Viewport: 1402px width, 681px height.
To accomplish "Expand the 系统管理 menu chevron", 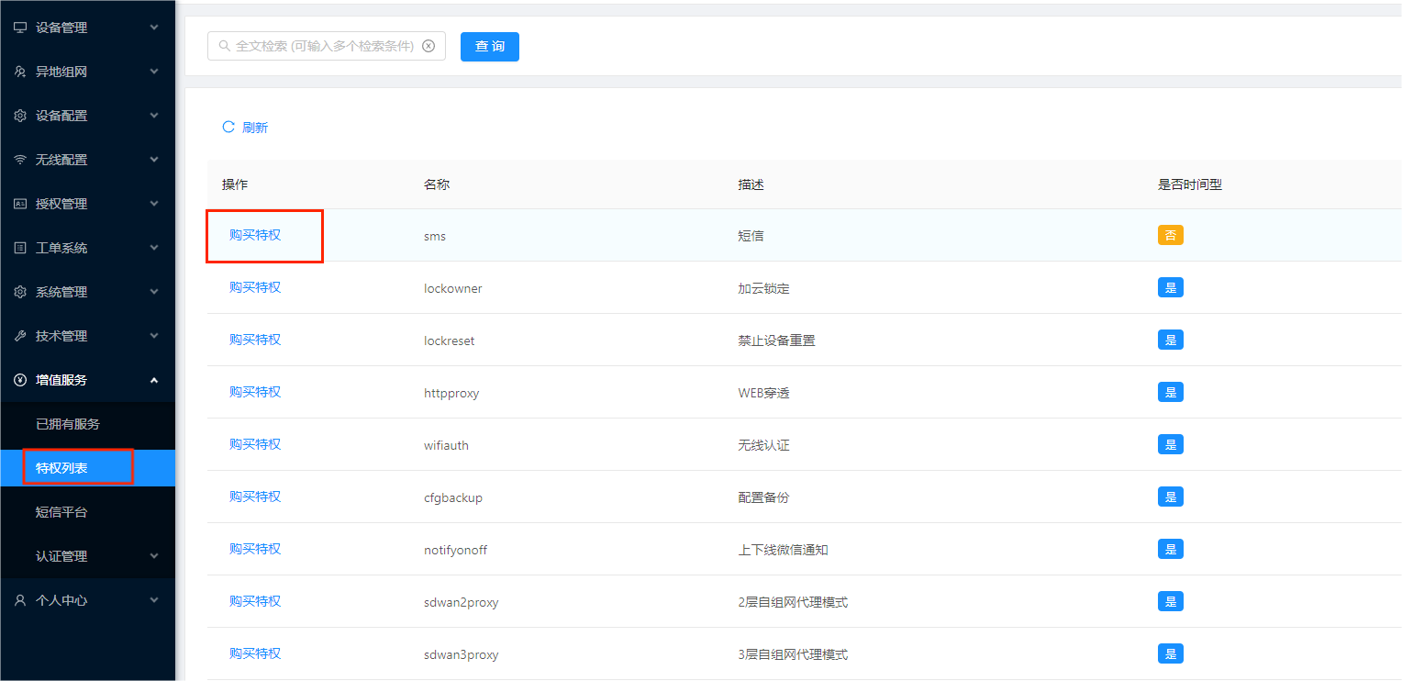I will (x=154, y=292).
